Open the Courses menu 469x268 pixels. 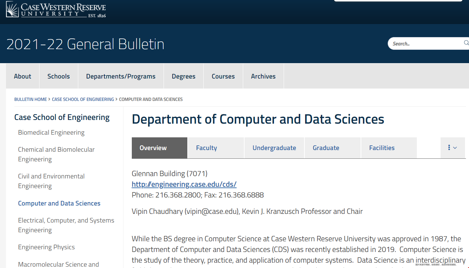(223, 76)
